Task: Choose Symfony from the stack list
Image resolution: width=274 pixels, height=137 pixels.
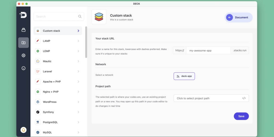Action: point(58,112)
